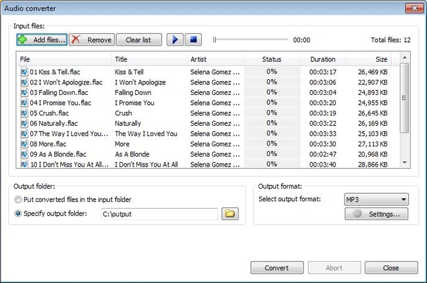The image size is (427, 283).
Task: Sort list by Duration column header
Action: [323, 59]
